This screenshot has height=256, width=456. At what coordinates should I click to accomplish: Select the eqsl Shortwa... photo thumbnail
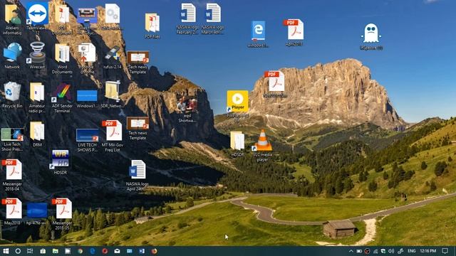click(187, 110)
